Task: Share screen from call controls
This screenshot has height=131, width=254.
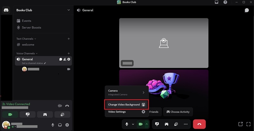Action: 157,124
